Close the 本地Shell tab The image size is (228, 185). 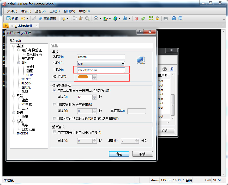37,26
